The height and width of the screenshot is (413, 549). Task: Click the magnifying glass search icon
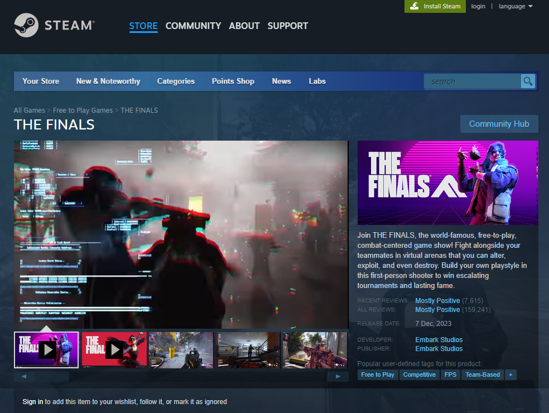coord(528,81)
